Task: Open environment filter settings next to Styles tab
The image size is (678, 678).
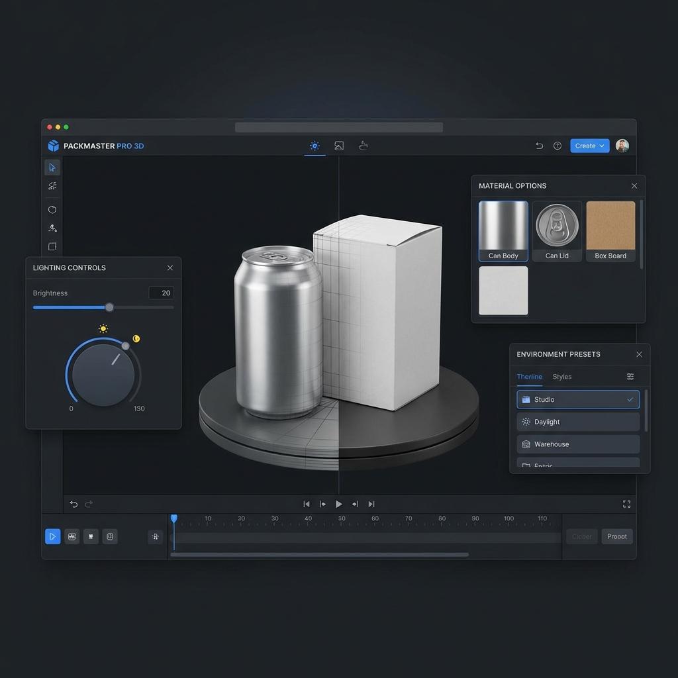Action: click(x=630, y=376)
